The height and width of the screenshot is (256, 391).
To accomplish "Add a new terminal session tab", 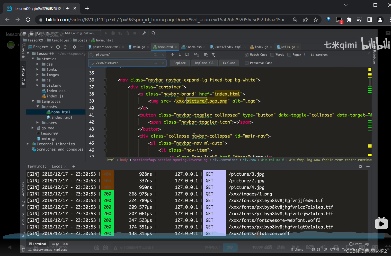I will coord(74,167).
